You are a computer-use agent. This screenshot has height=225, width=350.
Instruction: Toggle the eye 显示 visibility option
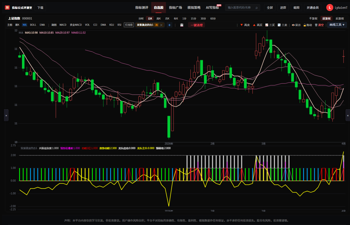coord(296,25)
